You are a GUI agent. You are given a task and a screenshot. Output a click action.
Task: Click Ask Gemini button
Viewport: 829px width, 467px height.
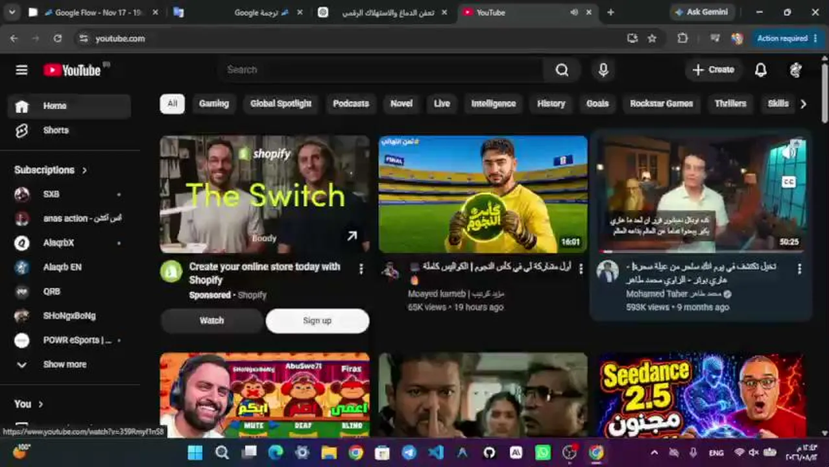701,12
